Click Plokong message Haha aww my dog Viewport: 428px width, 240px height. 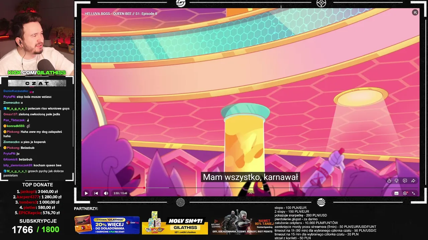(x=33, y=134)
